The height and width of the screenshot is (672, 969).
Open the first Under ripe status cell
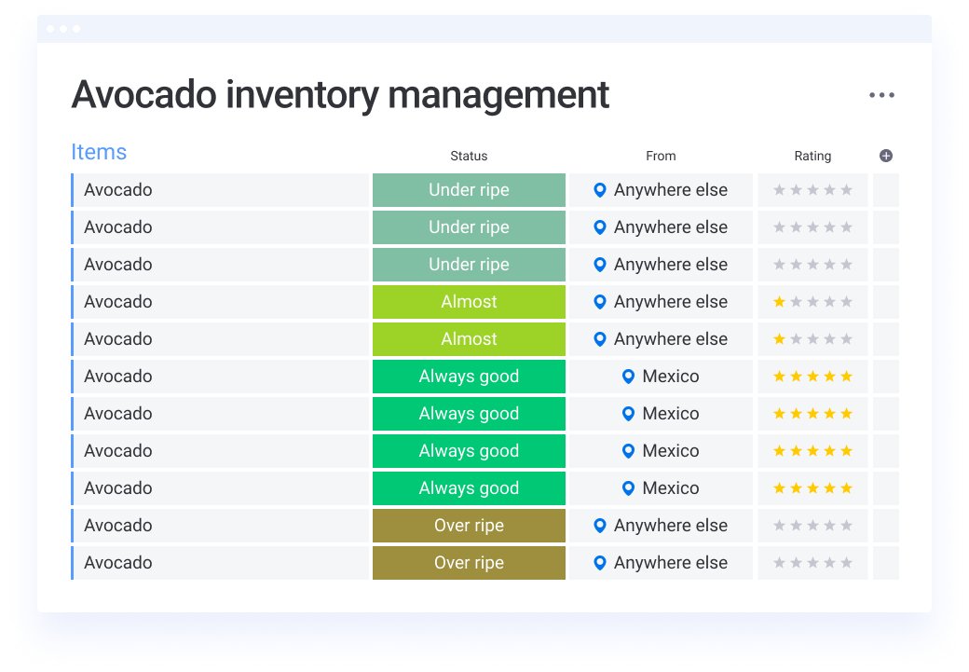[469, 190]
